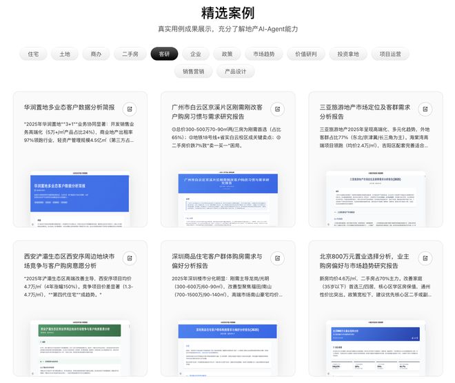Click the active 客研 tab
This screenshot has width=455, height=383.
pyautogui.click(x=164, y=54)
